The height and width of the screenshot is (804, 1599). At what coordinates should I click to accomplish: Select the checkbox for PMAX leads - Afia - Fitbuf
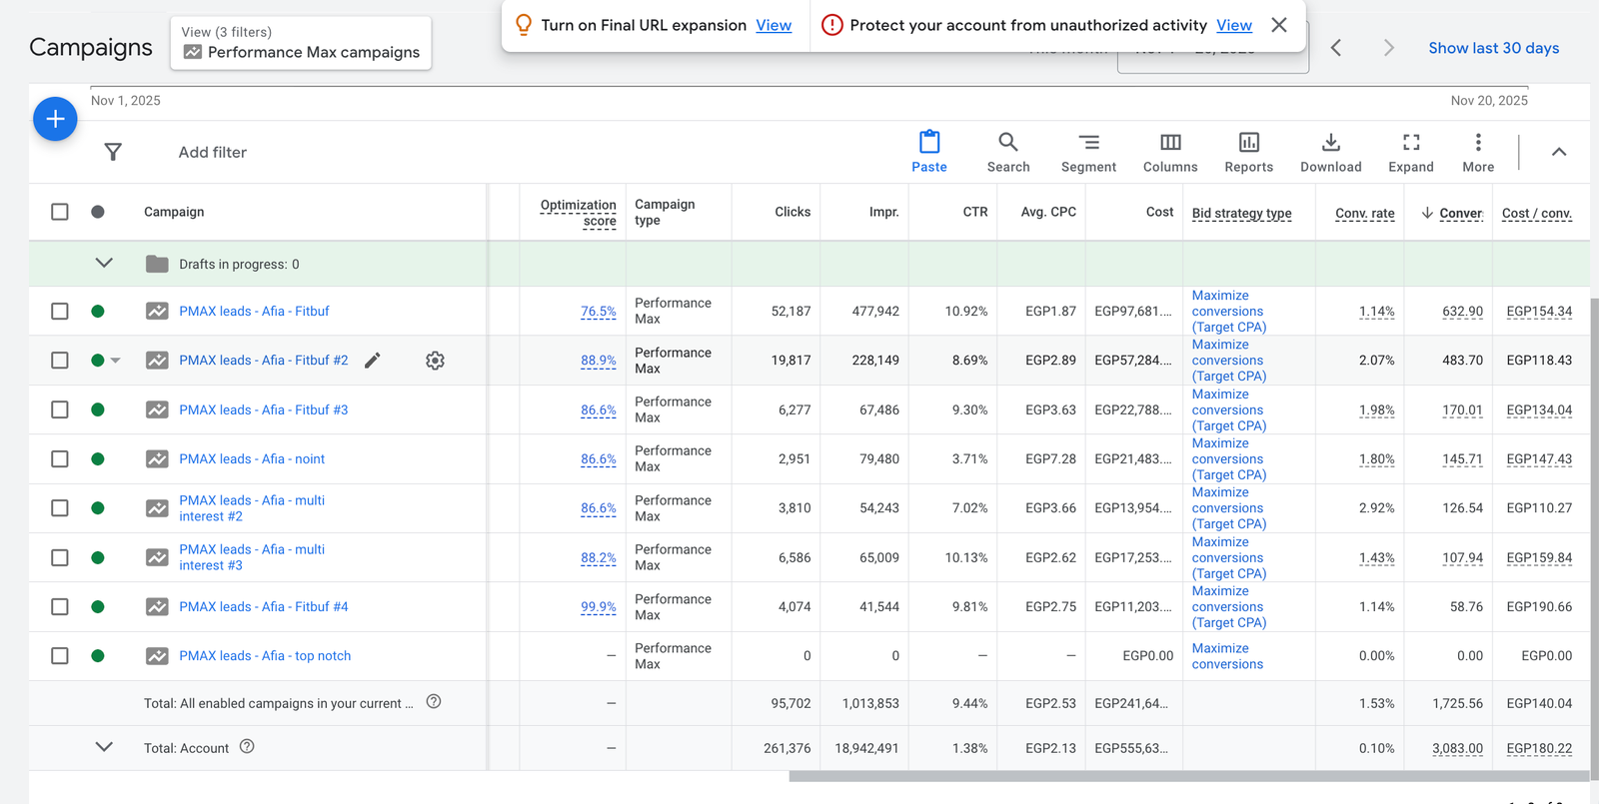pyautogui.click(x=60, y=312)
